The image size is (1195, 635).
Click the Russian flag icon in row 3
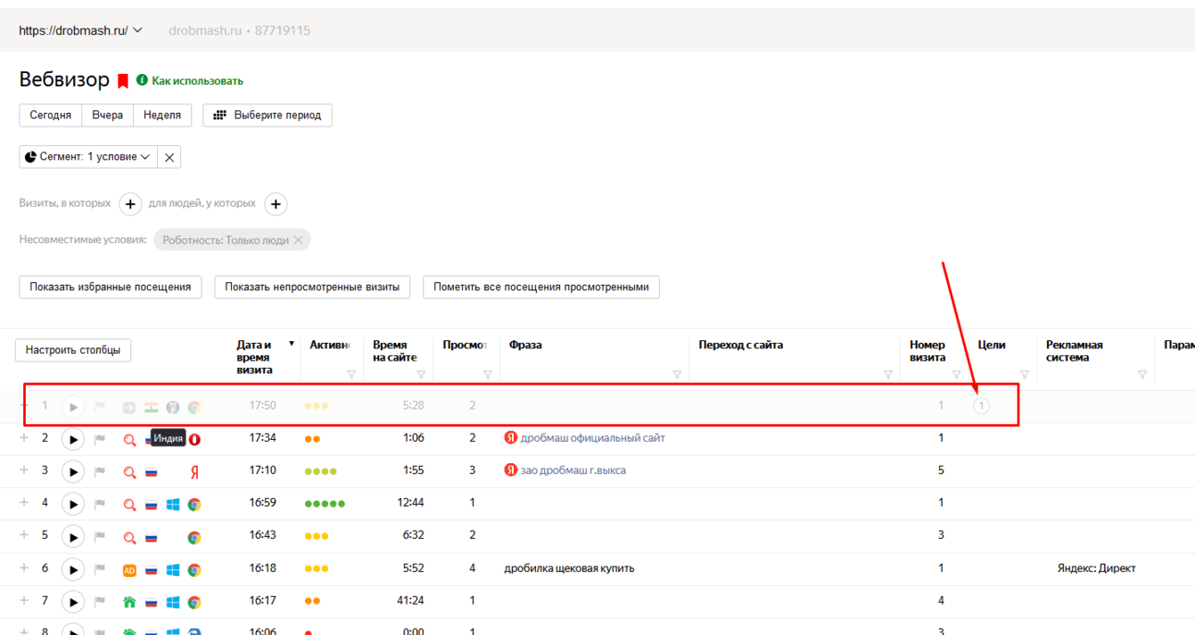[152, 472]
